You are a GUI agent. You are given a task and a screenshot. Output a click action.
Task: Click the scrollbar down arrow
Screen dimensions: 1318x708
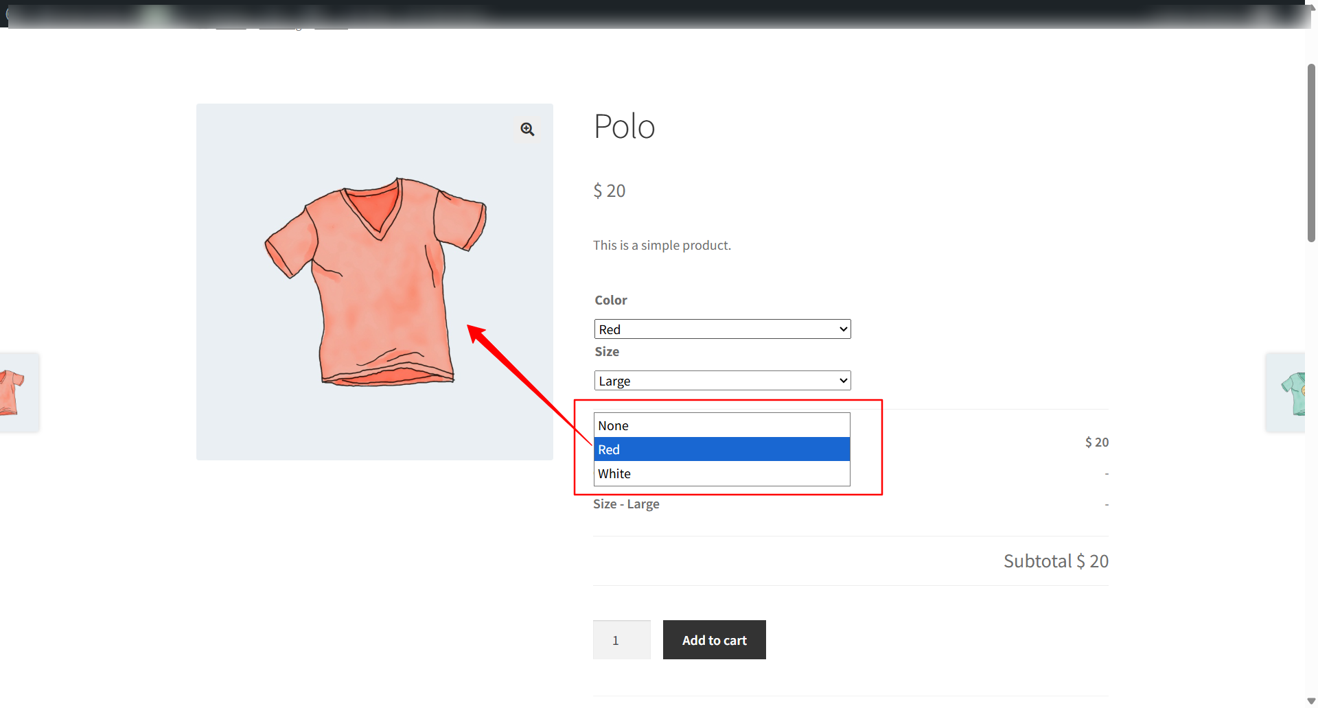pos(1311,700)
